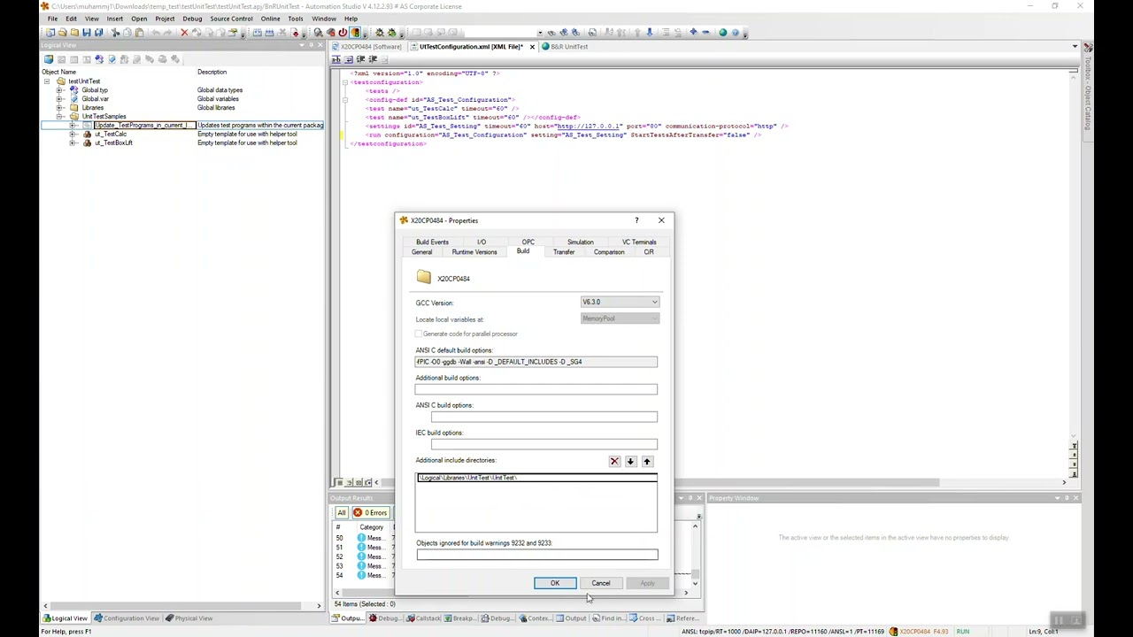
Task: Click the new object icon at toolbar start
Action: pos(50,33)
